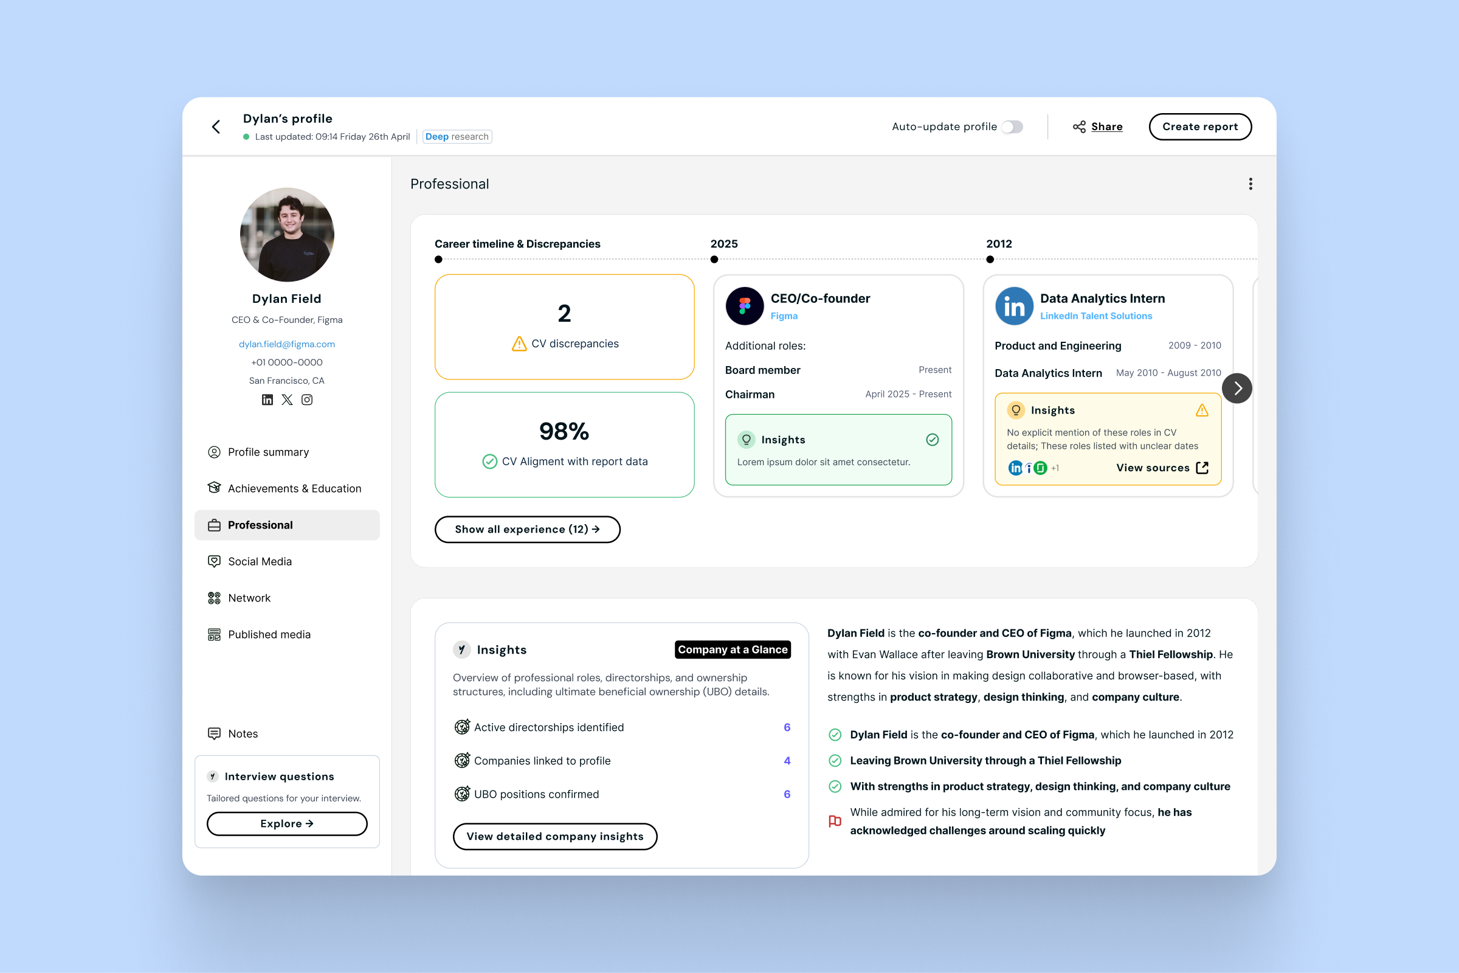Go to Achievements & Education
Viewport: 1459px width, 973px height.
(294, 488)
